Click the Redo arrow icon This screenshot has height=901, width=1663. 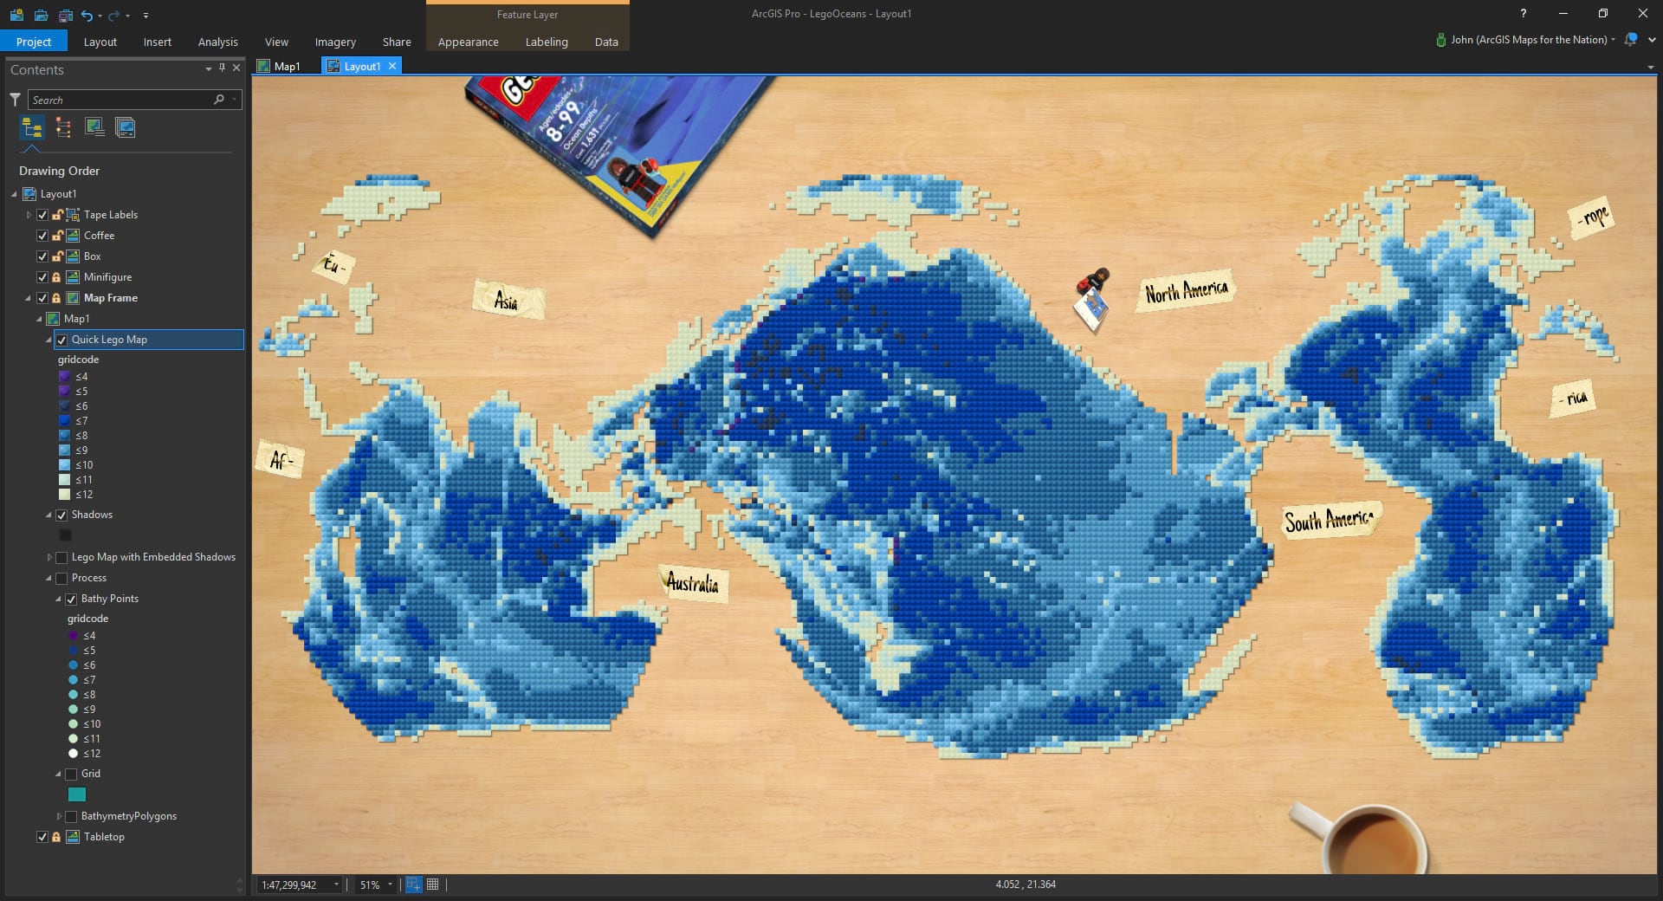coord(113,15)
